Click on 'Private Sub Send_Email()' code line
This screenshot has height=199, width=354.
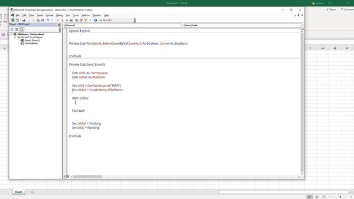[87, 65]
